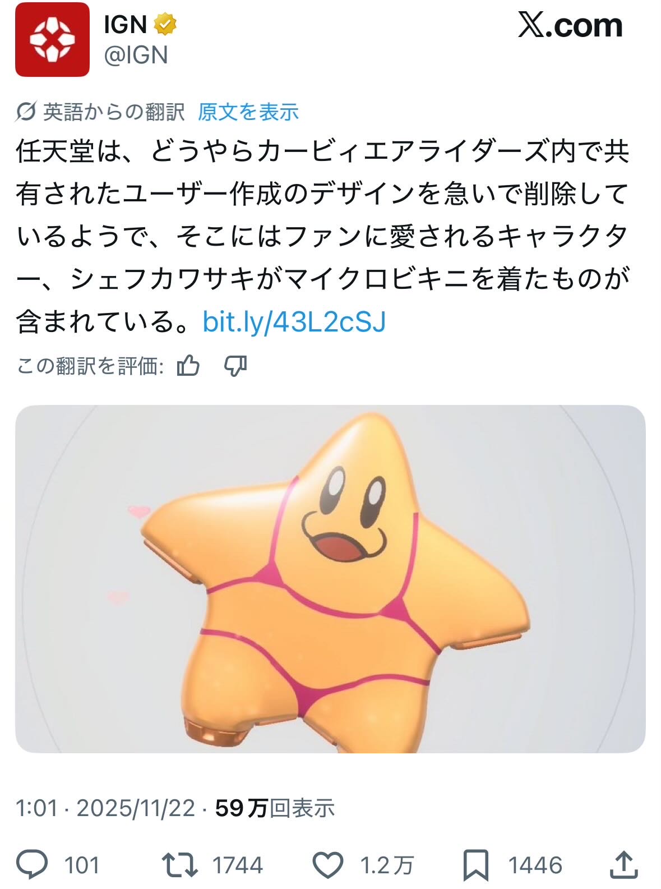The image size is (661, 889).
Task: Tap the gold verified badge next to IGN
Action: click(165, 24)
